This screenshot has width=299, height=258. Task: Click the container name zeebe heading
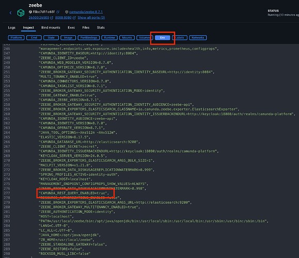click(x=35, y=5)
